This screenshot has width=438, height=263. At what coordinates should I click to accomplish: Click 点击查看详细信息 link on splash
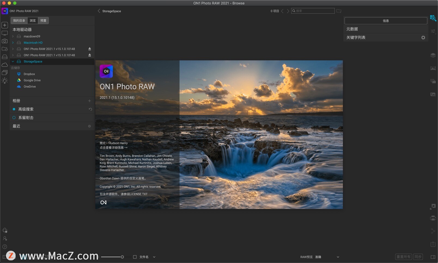tap(113, 148)
